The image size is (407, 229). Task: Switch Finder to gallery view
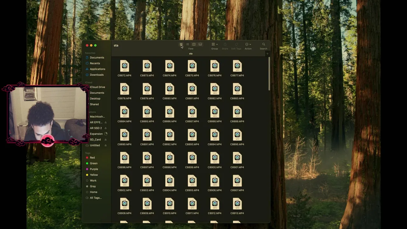coord(200,45)
